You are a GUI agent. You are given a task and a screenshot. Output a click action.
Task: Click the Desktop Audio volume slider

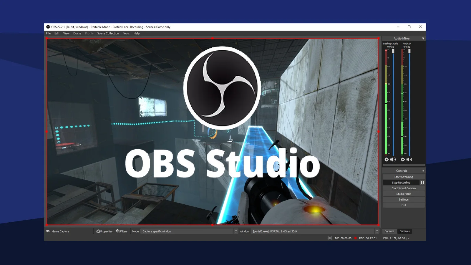[393, 102]
